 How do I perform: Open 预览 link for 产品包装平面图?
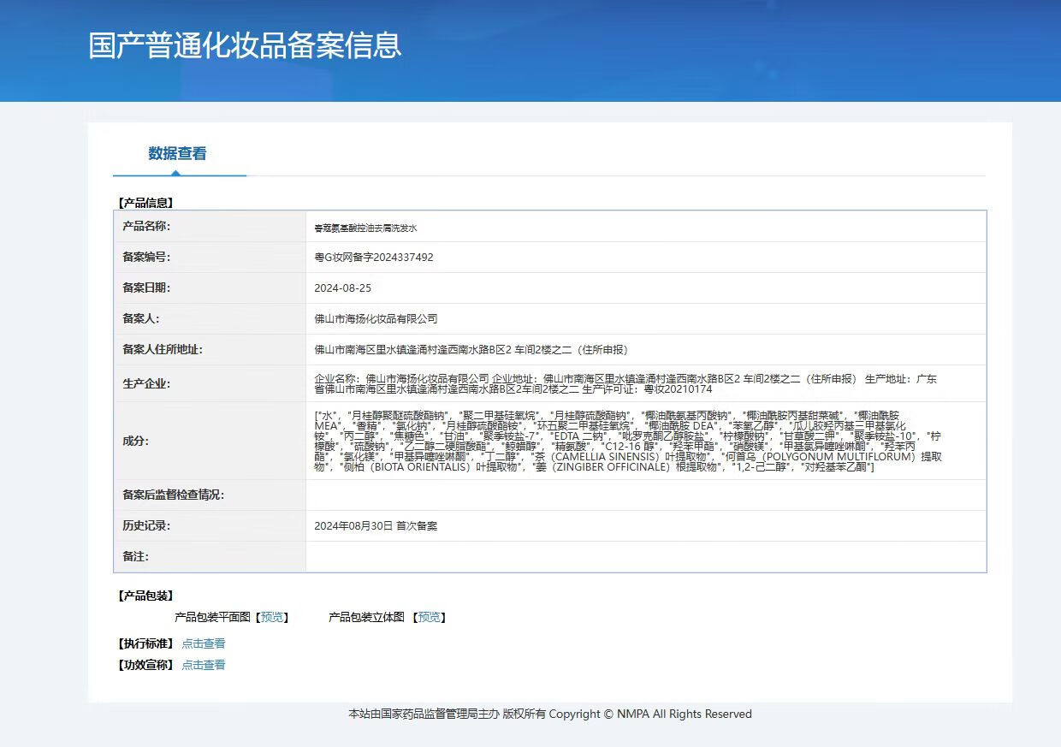pyautogui.click(x=274, y=617)
